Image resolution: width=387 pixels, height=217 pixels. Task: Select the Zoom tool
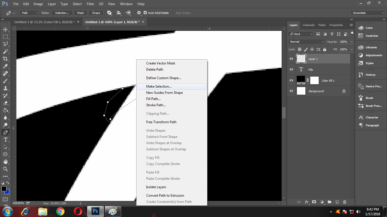5,169
